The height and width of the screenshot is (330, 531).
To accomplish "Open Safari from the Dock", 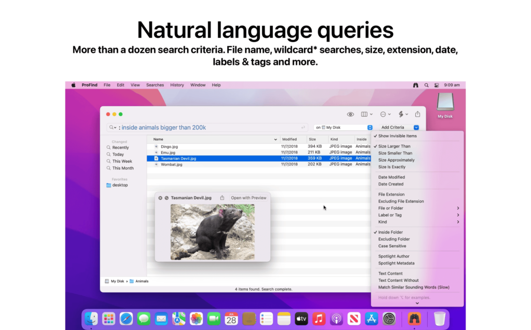I will click(x=126, y=319).
